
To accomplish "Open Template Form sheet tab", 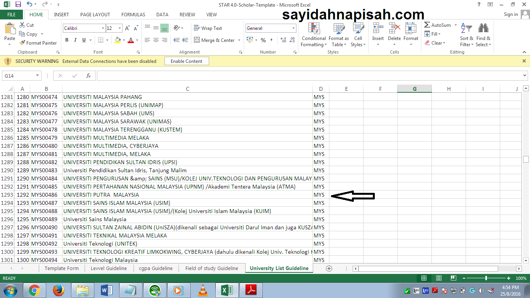I will (62, 269).
